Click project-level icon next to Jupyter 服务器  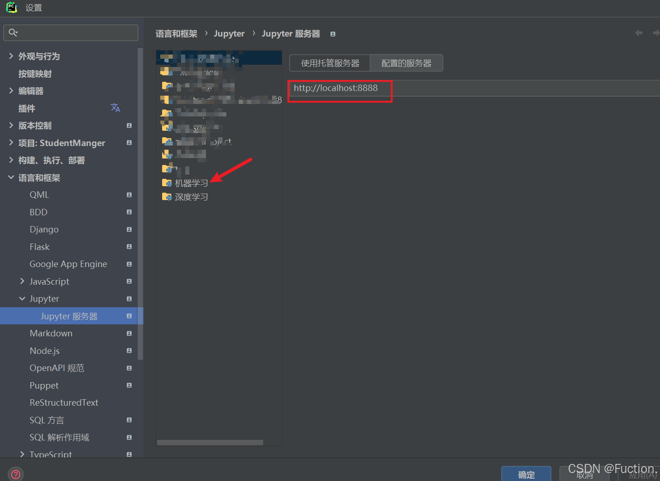(129, 316)
